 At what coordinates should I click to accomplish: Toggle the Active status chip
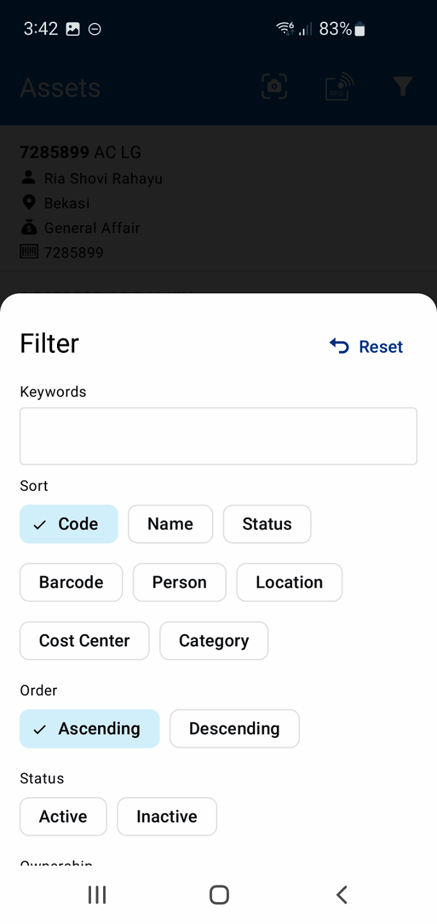point(63,817)
